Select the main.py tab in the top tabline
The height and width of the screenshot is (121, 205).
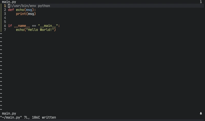click(9, 2)
